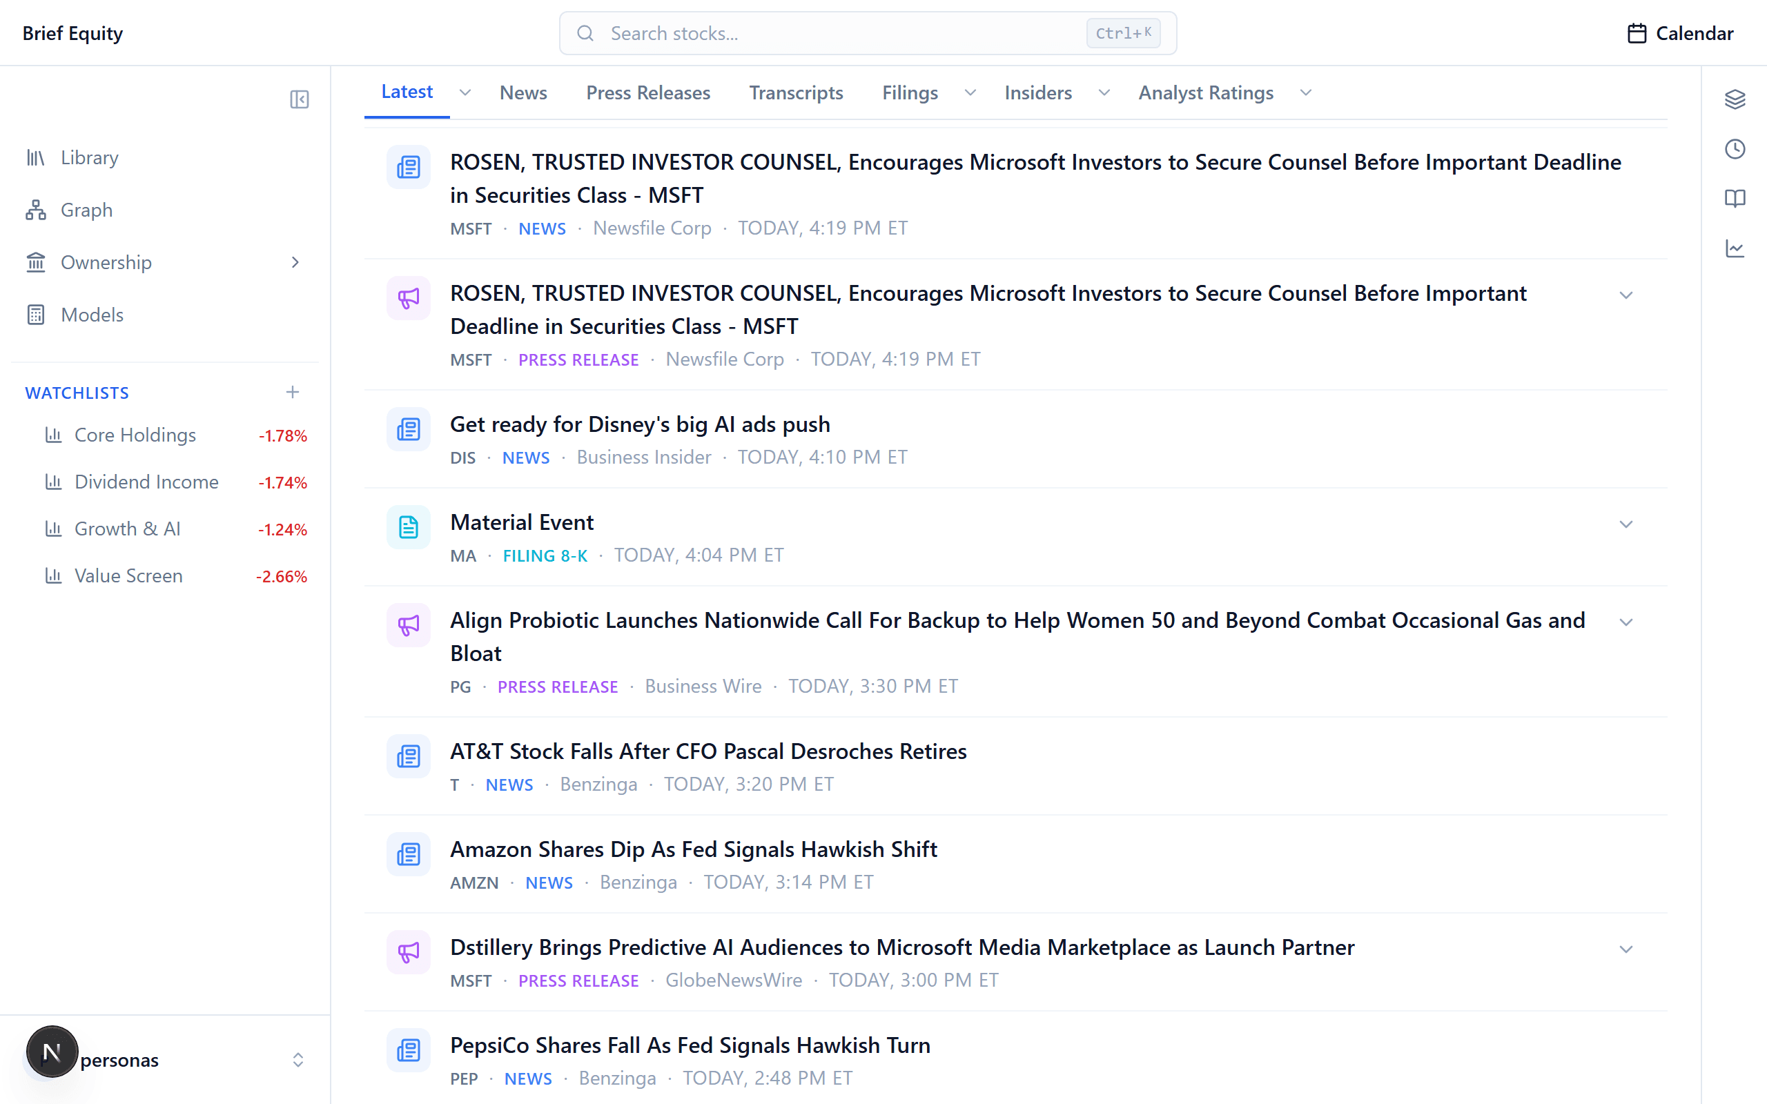Click the -2.66% Value Screen change
The width and height of the screenshot is (1767, 1104).
pos(281,577)
